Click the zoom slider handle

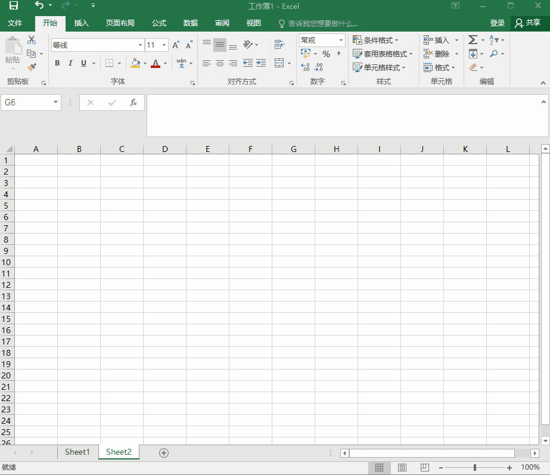474,467
